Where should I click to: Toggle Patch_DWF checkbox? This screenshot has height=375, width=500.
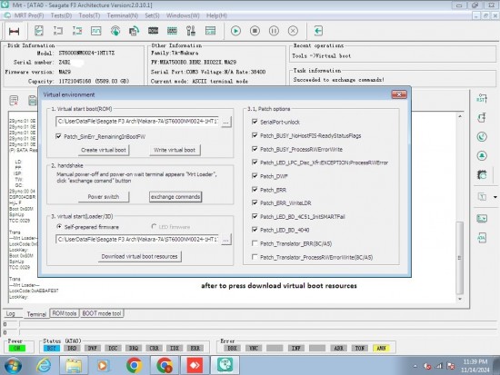255,176
